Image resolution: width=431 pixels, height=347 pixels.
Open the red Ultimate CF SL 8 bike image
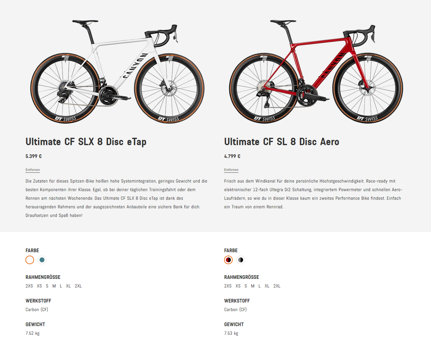(x=316, y=72)
